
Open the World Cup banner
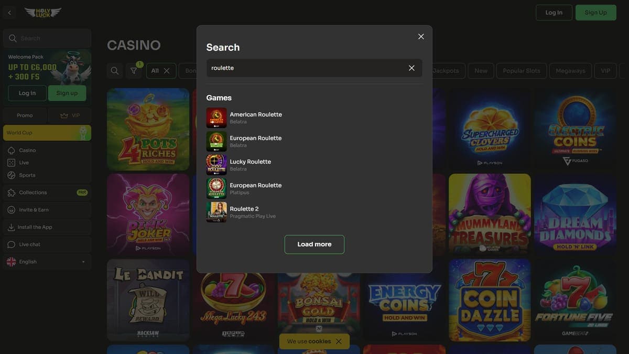click(x=47, y=133)
